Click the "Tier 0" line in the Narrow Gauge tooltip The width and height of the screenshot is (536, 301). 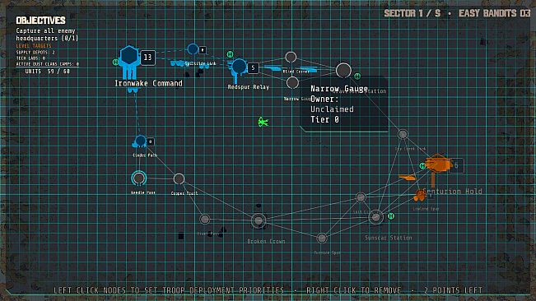pos(324,119)
